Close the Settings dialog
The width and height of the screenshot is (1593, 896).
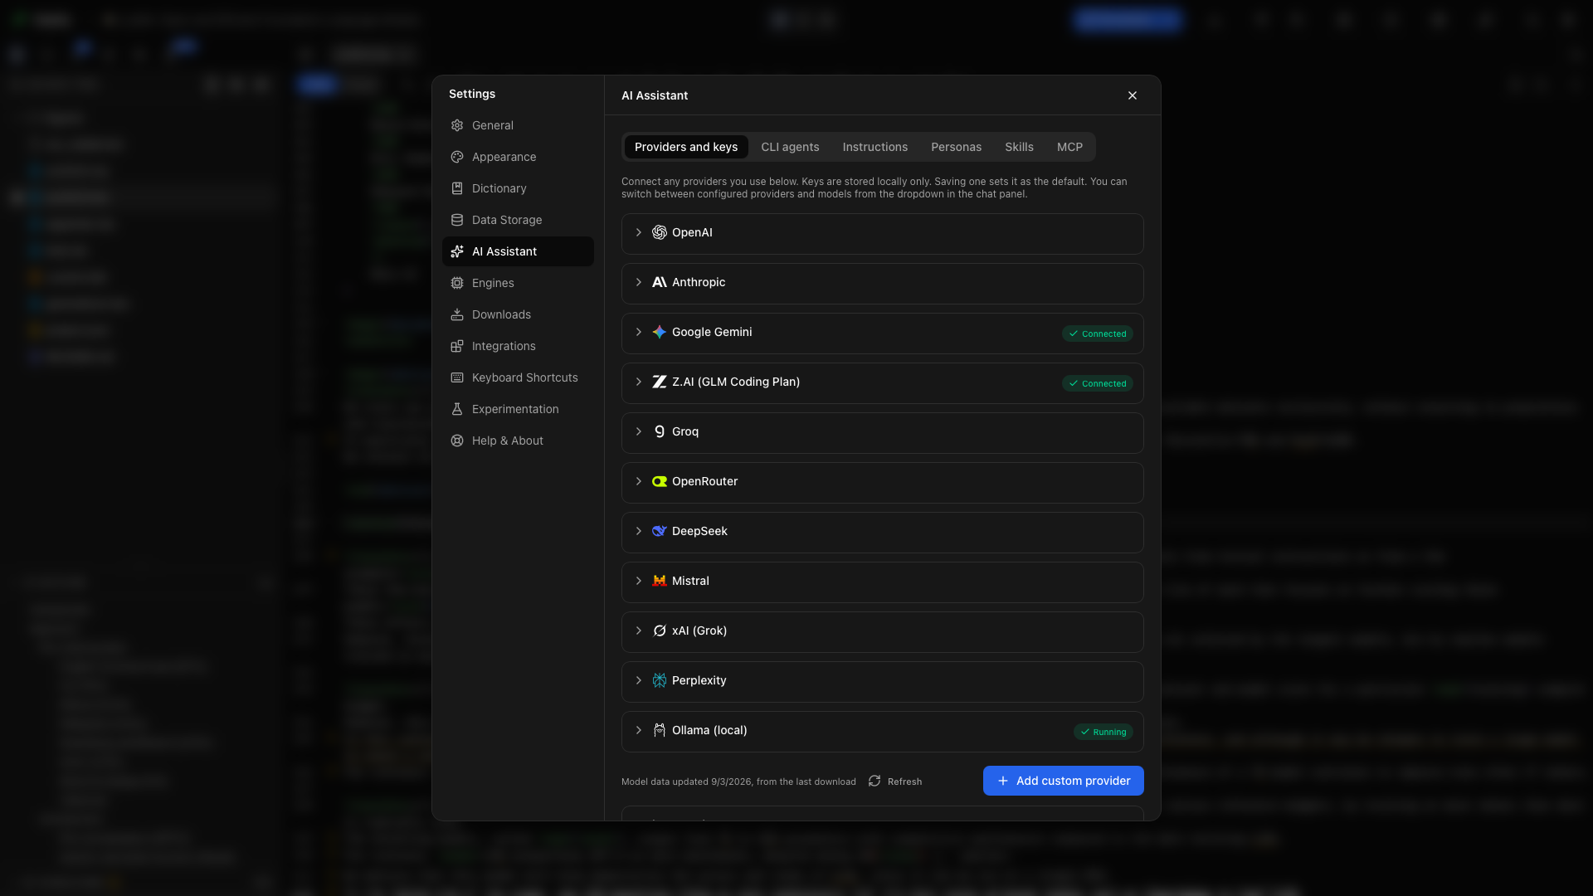click(1133, 95)
